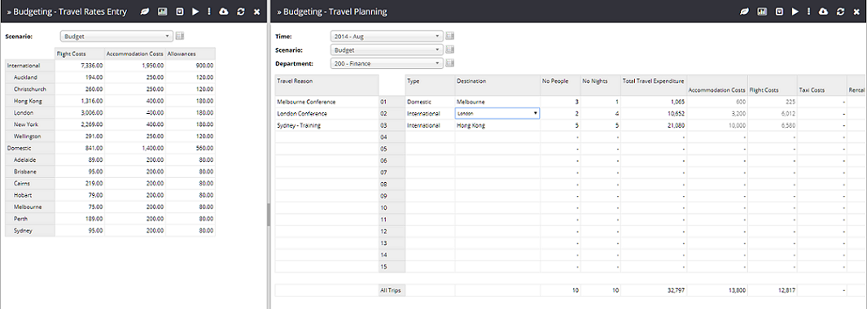Viewport: 867px width, 309px height.
Task: Click the All Trips total row label
Action: click(392, 289)
